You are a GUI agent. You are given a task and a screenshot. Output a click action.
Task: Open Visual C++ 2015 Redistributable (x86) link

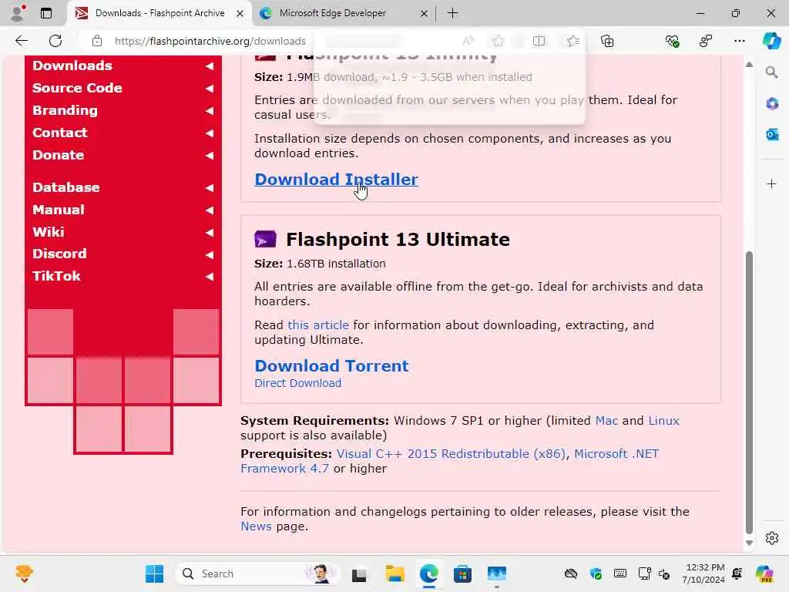[452, 453]
